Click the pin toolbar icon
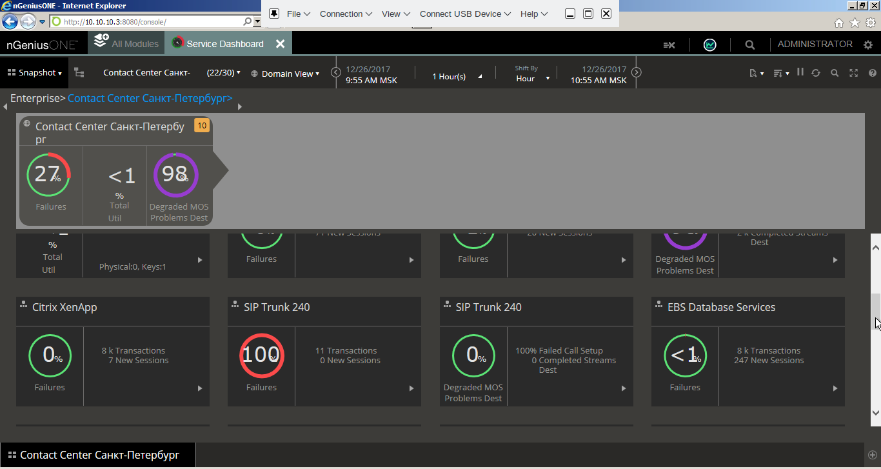The image size is (881, 469). pos(273,14)
